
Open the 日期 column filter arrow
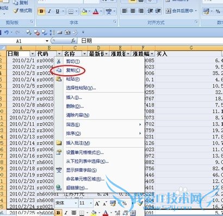click(33, 54)
